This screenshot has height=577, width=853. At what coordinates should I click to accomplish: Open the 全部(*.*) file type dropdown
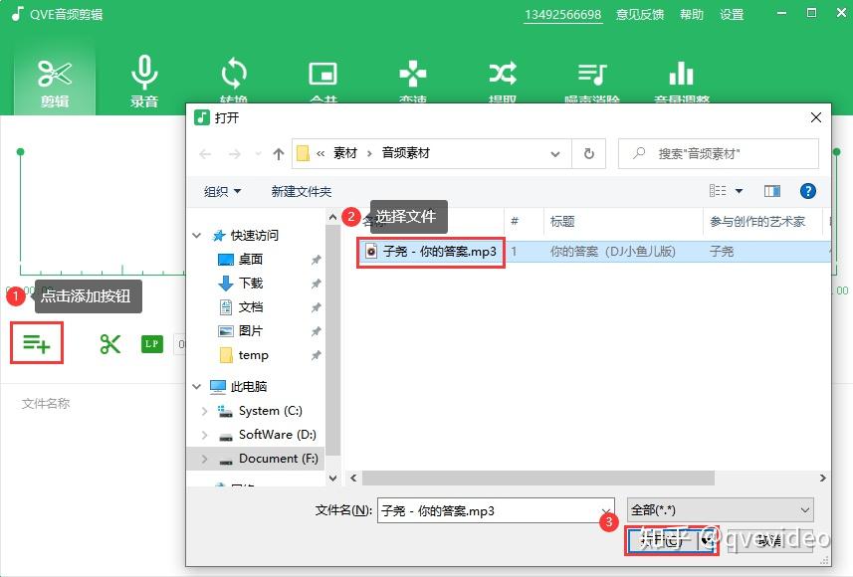click(721, 510)
